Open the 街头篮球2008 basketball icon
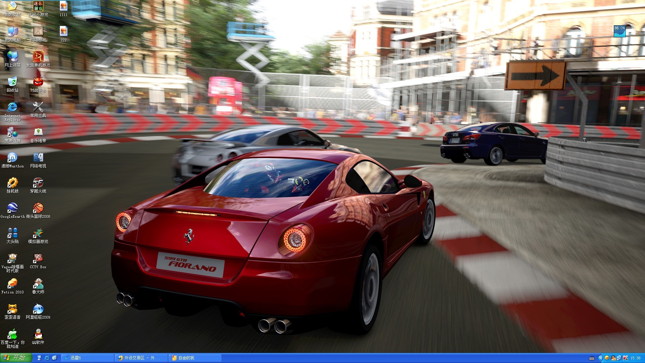The height and width of the screenshot is (363, 645). pos(38,208)
